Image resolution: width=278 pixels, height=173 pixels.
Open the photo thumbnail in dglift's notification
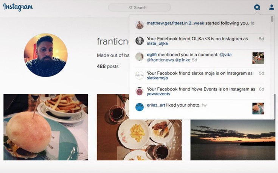[x=258, y=58]
